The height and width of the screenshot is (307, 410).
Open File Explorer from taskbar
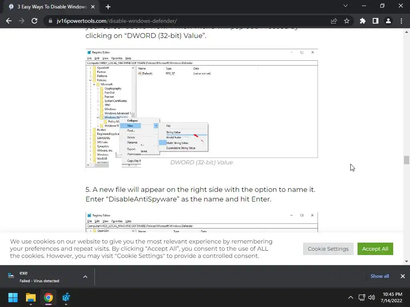point(30,297)
